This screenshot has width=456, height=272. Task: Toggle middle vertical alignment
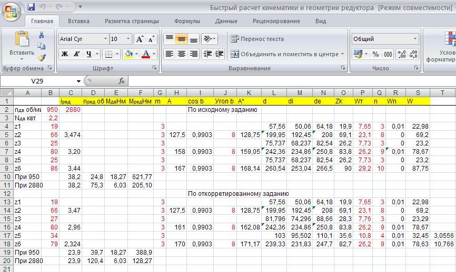(181, 39)
